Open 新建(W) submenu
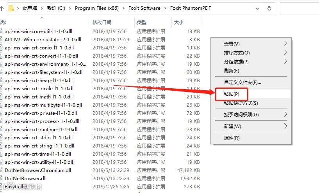The image size is (319, 193). pyautogui.click(x=251, y=126)
